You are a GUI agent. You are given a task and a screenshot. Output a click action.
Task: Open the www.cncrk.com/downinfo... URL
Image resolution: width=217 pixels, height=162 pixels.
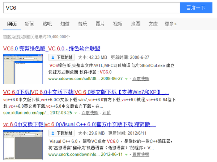click(74, 154)
